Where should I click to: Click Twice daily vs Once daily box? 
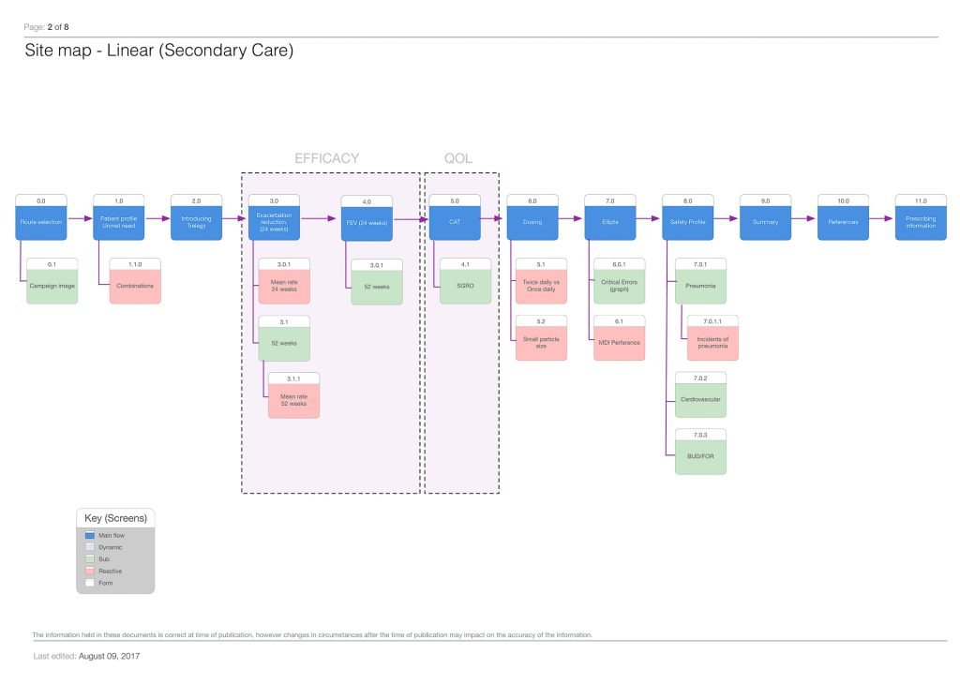coord(541,284)
